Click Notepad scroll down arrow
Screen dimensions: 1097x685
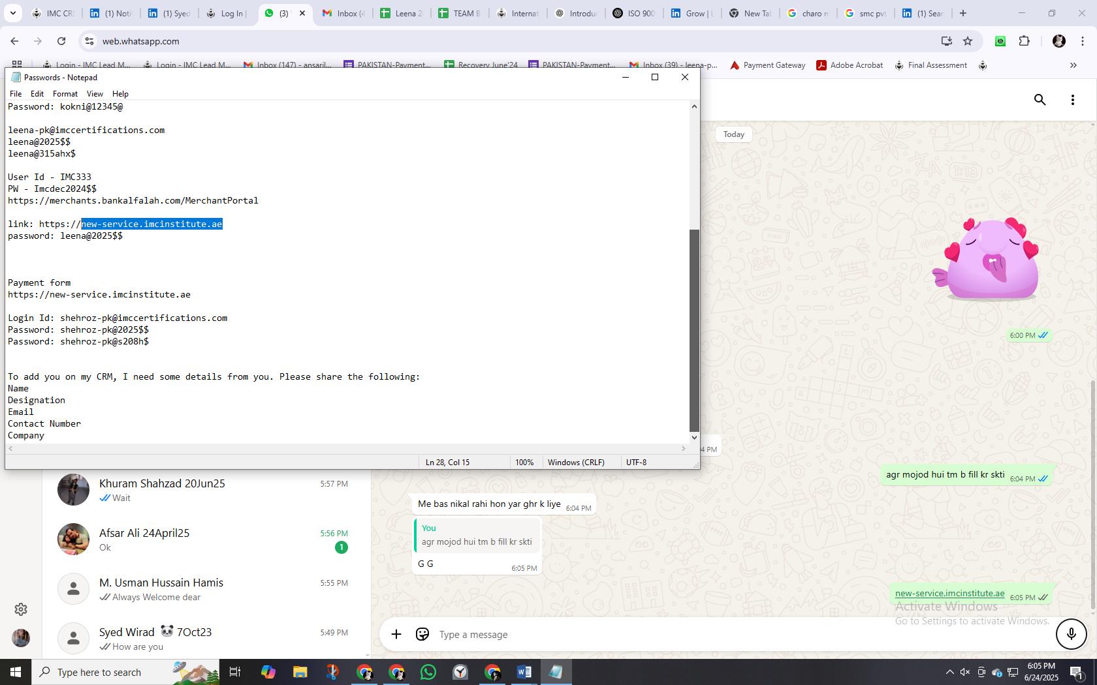click(694, 438)
